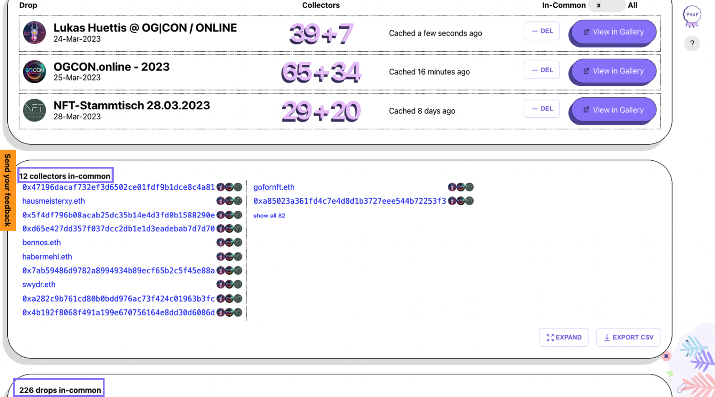Screen dimensions: 715x397
Task: Open habermehl.eth collector link
Action: 47,257
